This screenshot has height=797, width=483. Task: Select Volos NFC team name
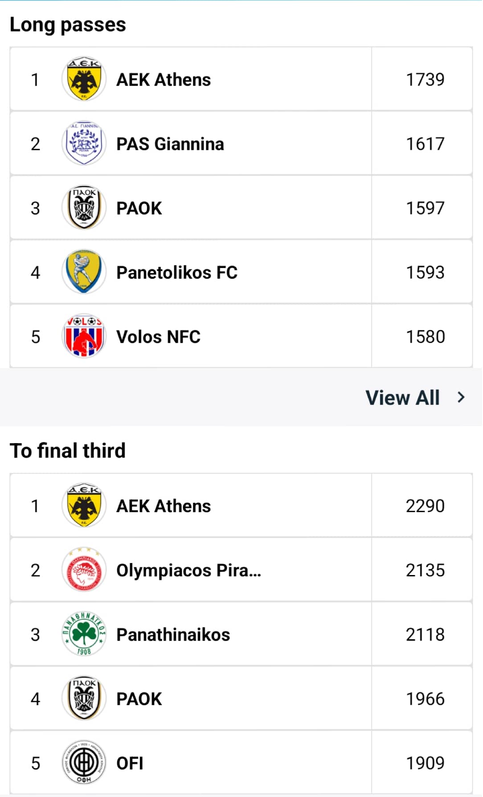(158, 337)
